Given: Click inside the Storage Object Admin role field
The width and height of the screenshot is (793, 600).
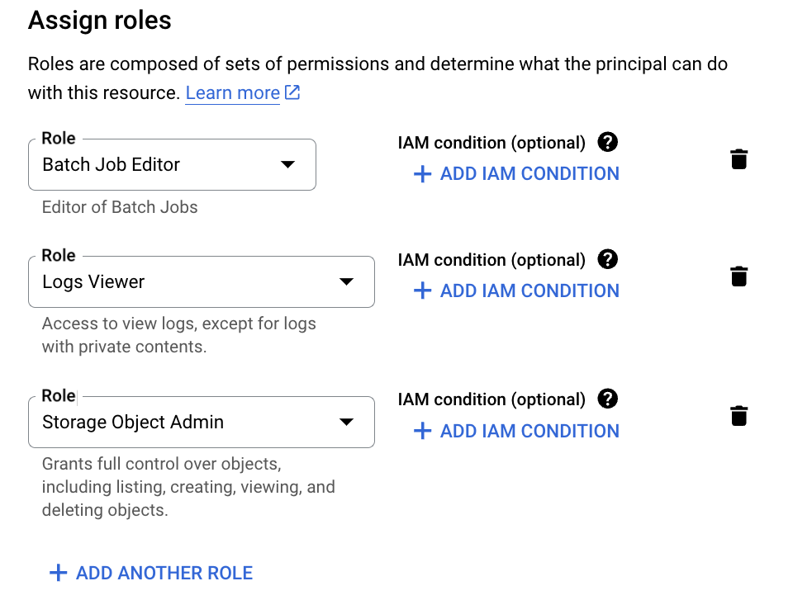Looking at the screenshot, I should point(165,422).
